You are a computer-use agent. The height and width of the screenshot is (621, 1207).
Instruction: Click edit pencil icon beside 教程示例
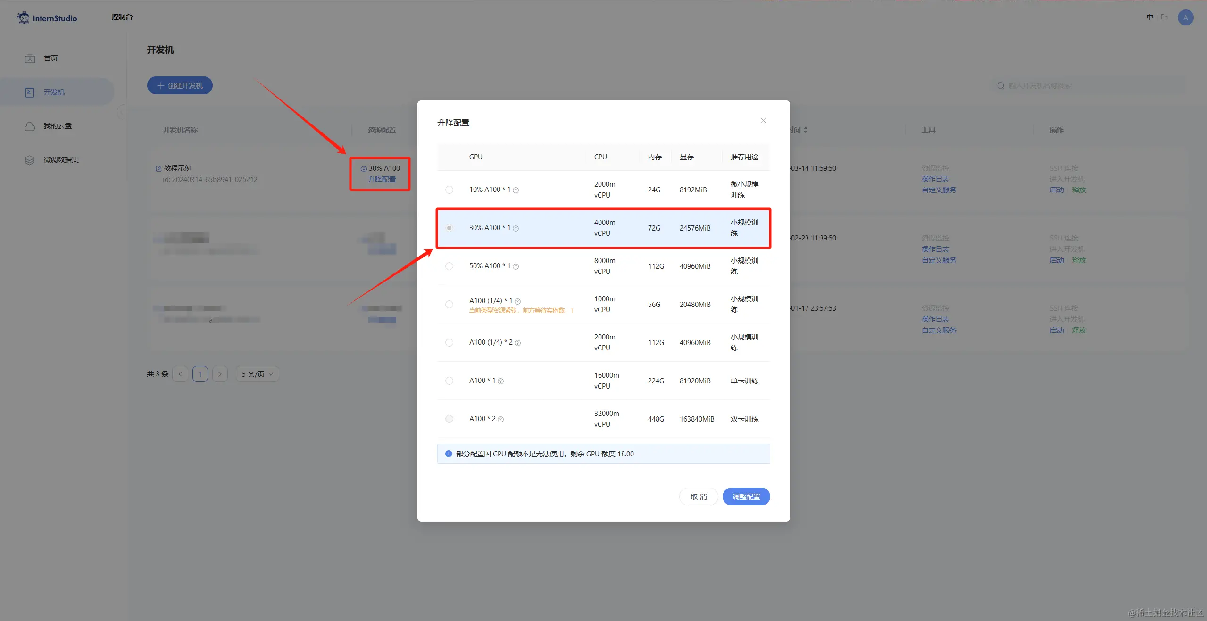(x=158, y=168)
